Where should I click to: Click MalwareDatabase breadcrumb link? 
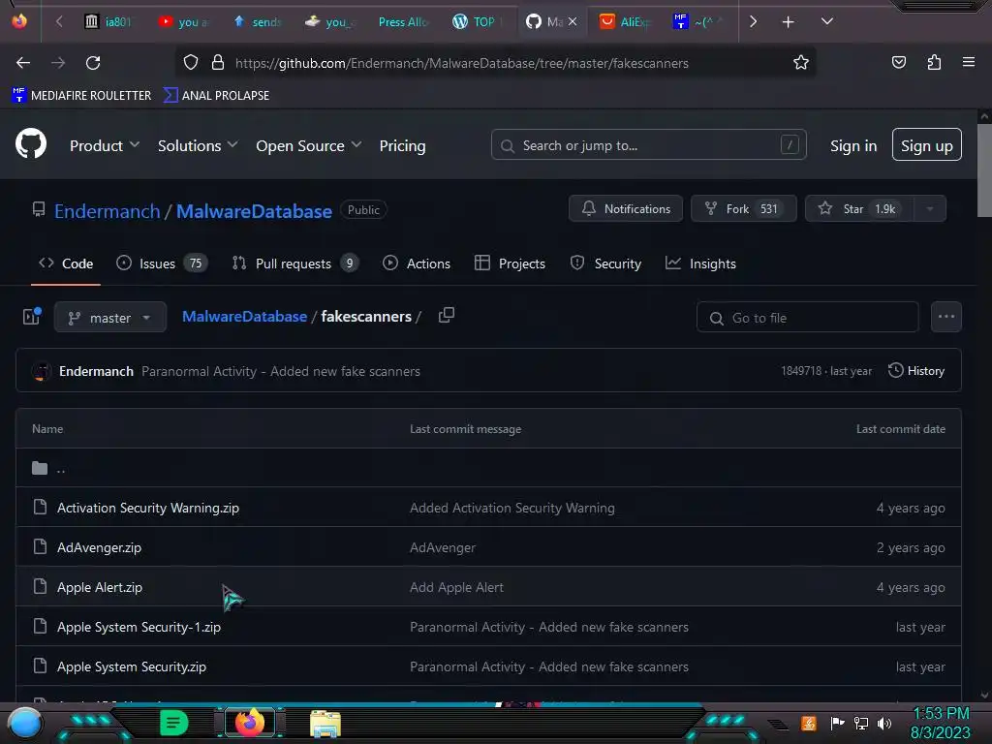[244, 317]
